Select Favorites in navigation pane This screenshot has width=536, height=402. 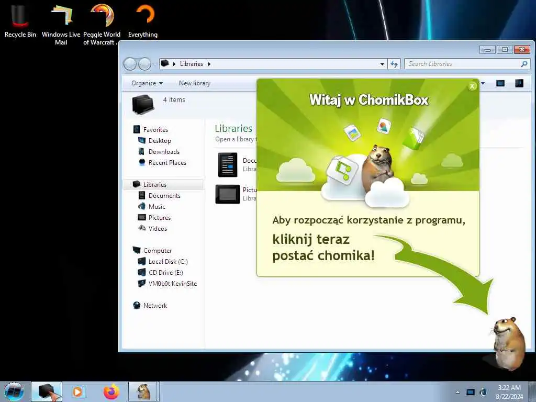pyautogui.click(x=155, y=130)
